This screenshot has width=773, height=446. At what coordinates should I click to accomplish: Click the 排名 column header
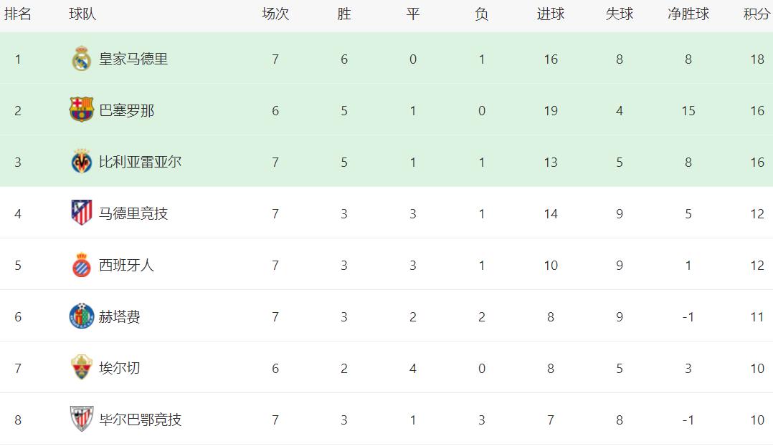tap(18, 14)
